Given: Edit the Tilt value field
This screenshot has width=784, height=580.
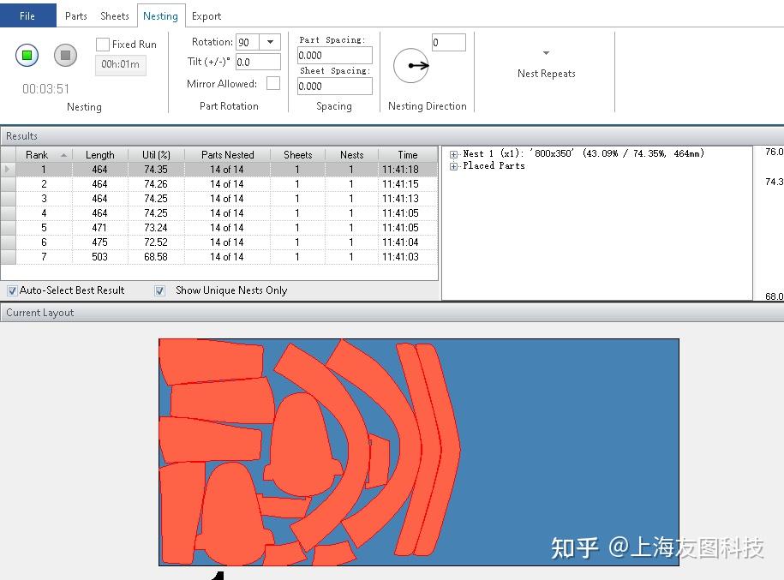Looking at the screenshot, I should click(257, 62).
